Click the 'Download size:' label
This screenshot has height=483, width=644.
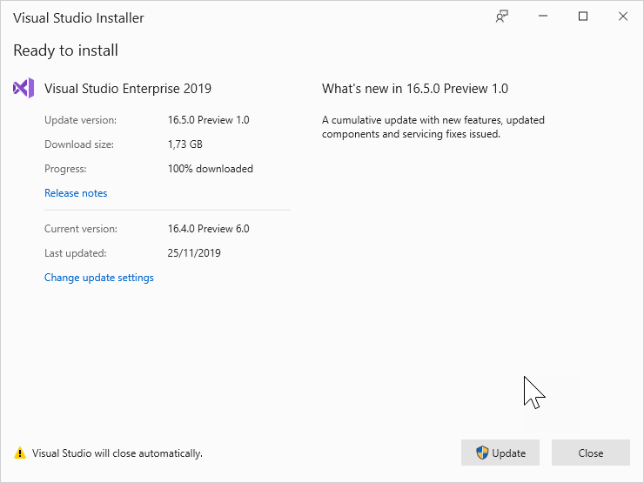pyautogui.click(x=79, y=144)
